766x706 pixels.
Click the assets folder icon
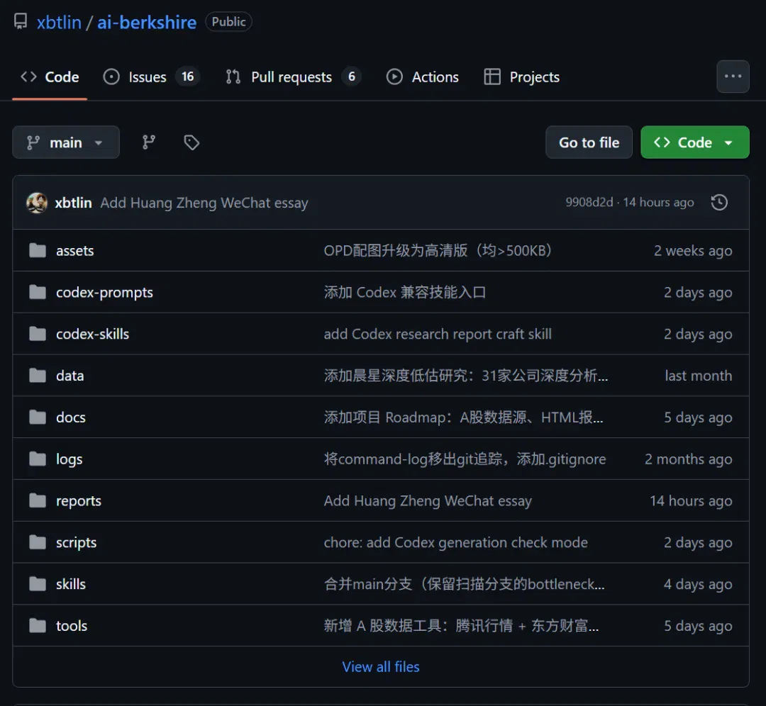coord(38,250)
